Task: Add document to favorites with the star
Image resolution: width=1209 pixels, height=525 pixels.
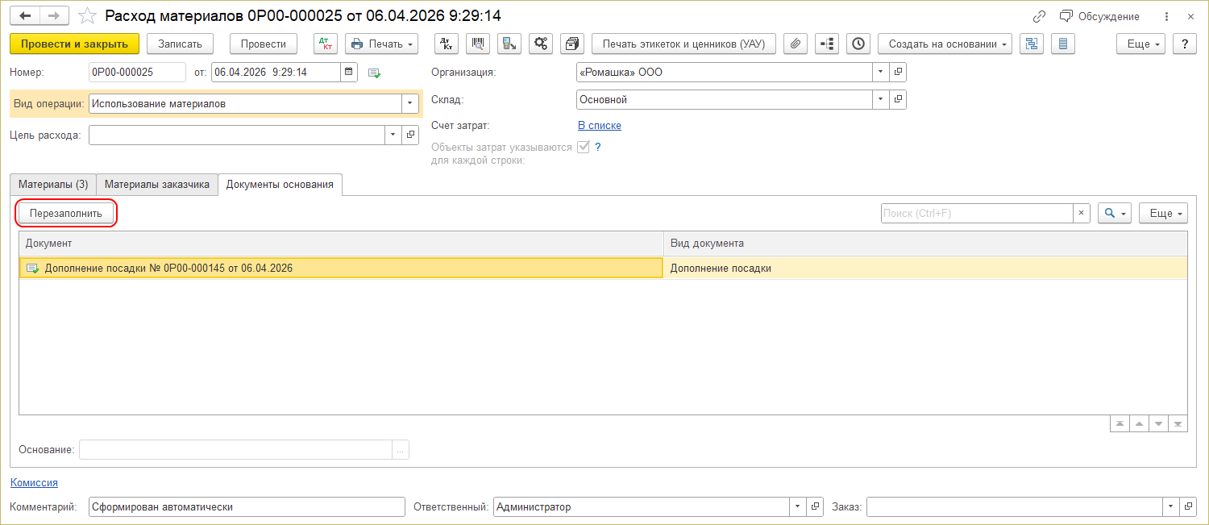Action: (x=88, y=16)
